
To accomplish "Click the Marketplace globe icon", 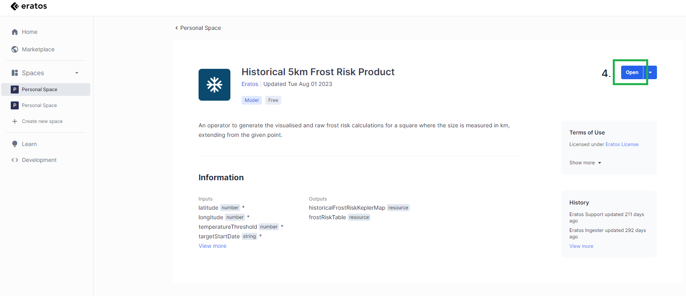I will pos(15,49).
